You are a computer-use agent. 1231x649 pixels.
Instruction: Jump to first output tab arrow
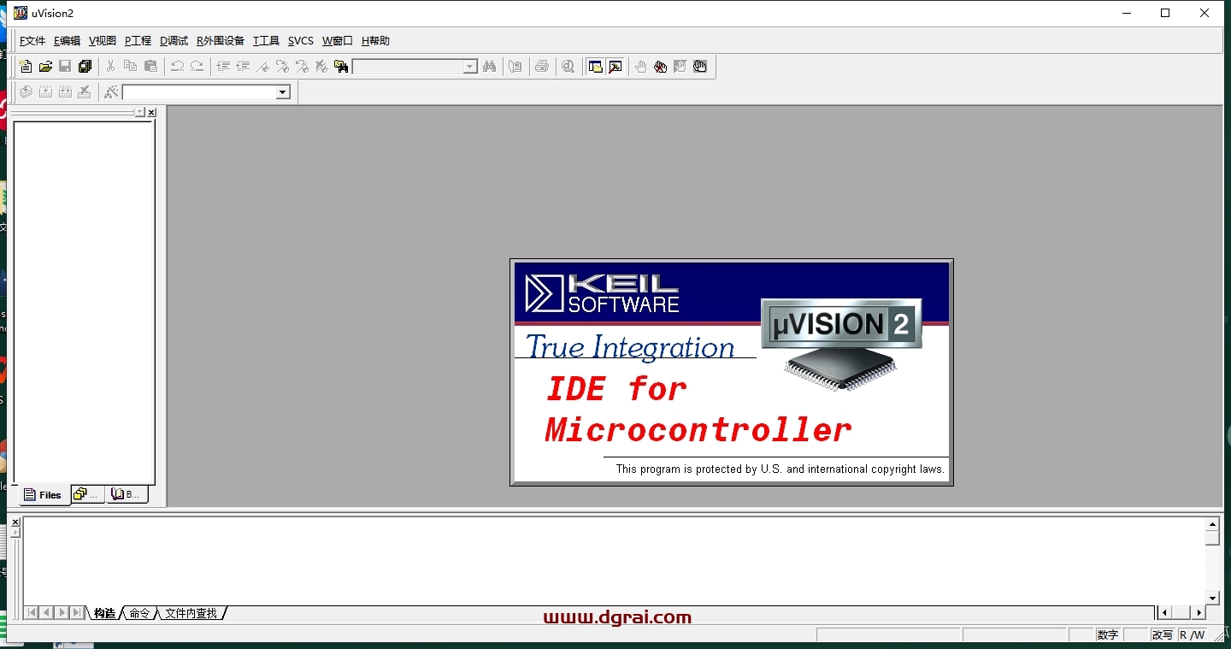click(32, 613)
